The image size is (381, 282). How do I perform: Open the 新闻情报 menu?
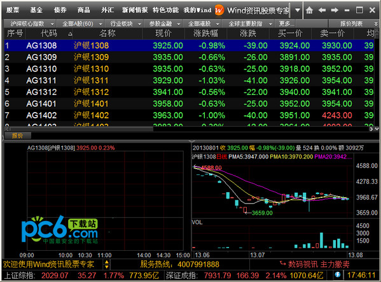point(135,10)
